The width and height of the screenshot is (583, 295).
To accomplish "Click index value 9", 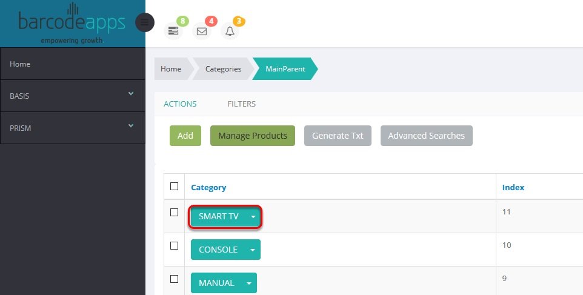I will 505,278.
